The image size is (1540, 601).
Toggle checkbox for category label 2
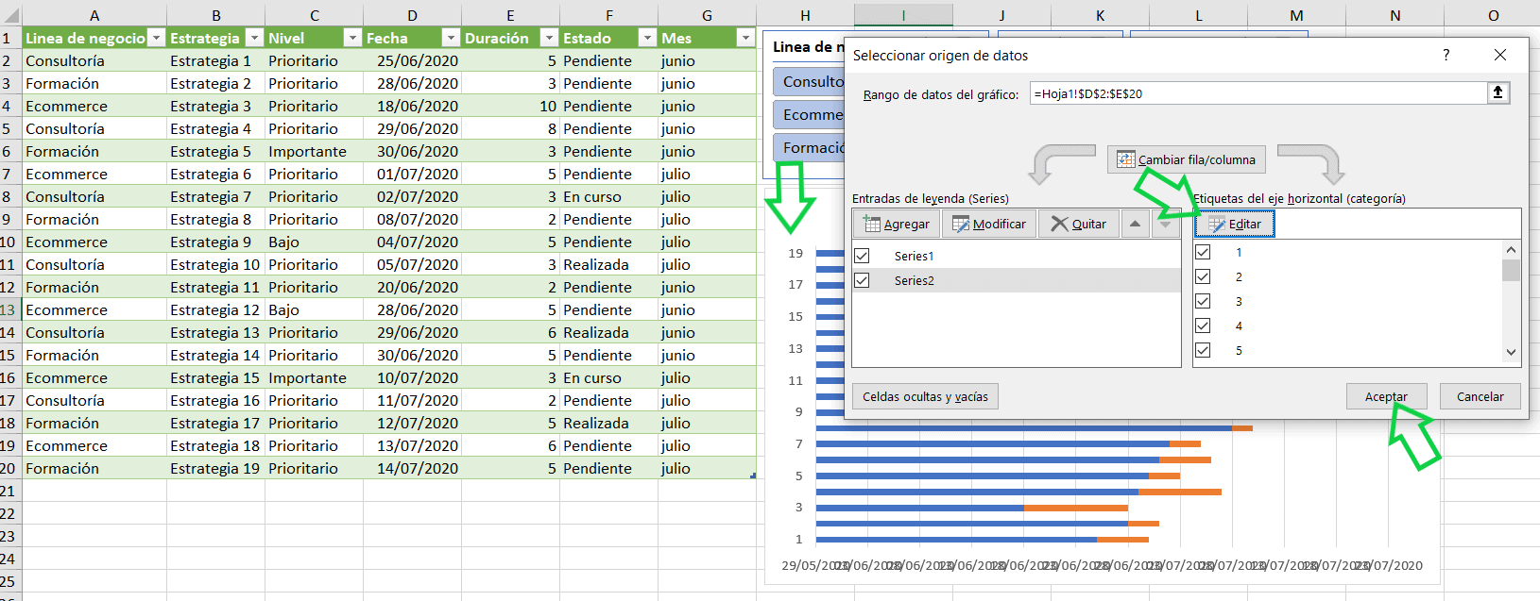click(1203, 276)
